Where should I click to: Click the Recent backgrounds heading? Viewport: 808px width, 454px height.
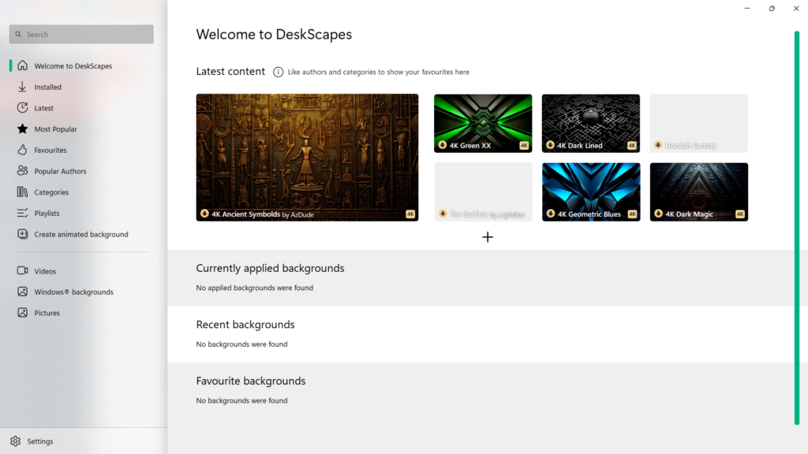click(x=245, y=324)
